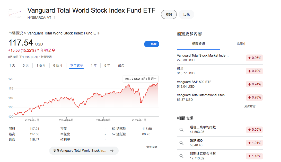Open the three-dot menu next to NYSEARCA: VT

[x=55, y=18]
